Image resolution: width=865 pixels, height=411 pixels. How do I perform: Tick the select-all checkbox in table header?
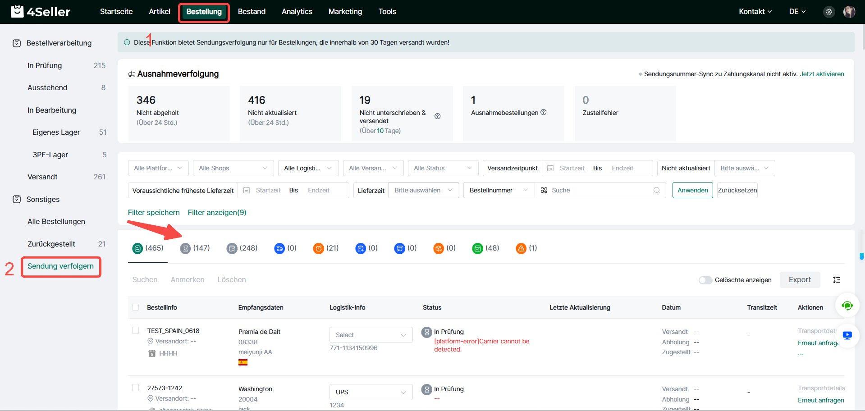tap(135, 307)
